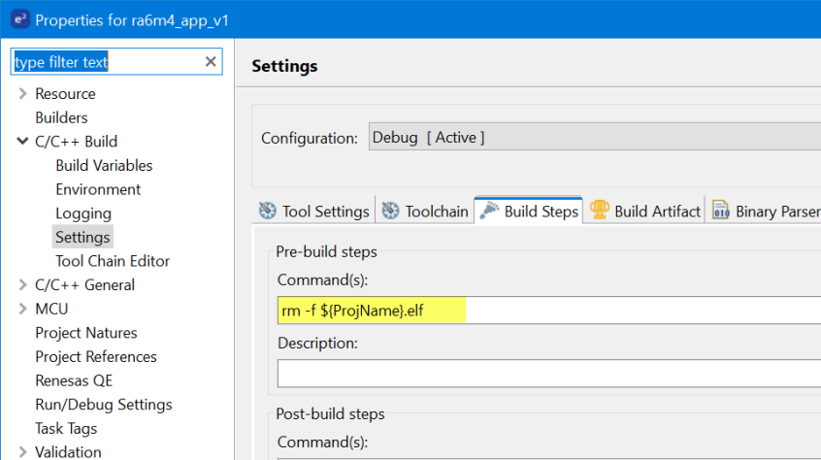This screenshot has width=821, height=460.
Task: Select Renesas QE in the sidebar
Action: point(74,380)
